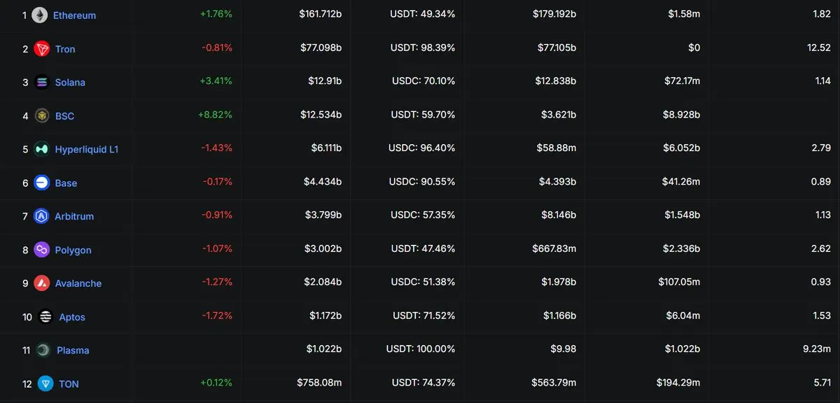Screen dimensions: 840x403
Task: Open the Solana chain link
Action: point(70,83)
